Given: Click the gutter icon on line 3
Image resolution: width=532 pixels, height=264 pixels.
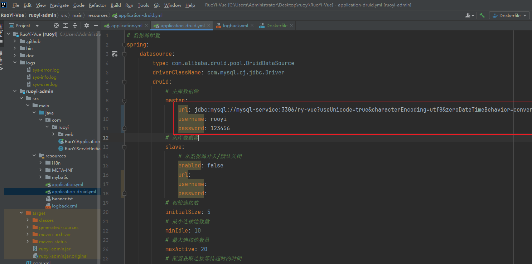Looking at the screenshot, I should (115, 53).
